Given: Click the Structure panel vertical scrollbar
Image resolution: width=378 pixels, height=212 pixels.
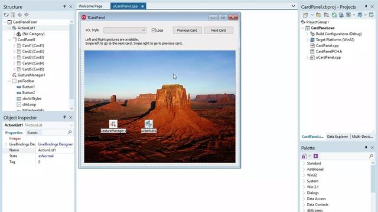Looking at the screenshot, I should [71, 61].
